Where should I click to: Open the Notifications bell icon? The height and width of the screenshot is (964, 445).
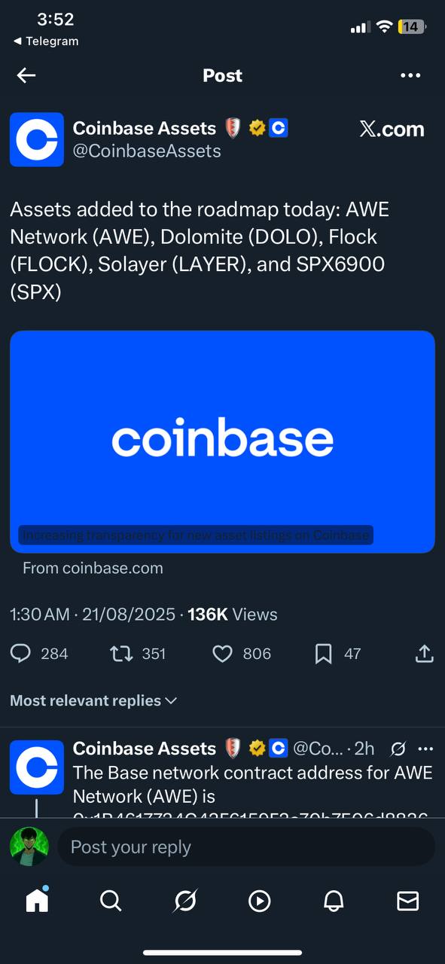334,901
